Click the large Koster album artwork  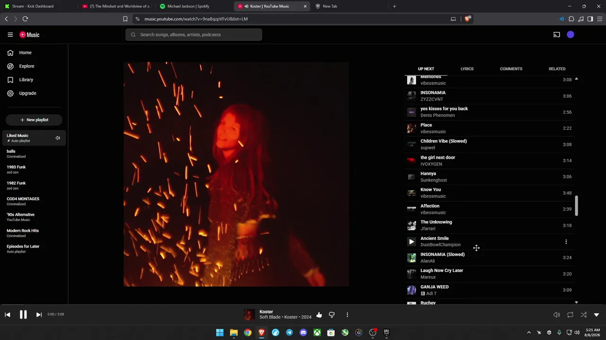236,174
